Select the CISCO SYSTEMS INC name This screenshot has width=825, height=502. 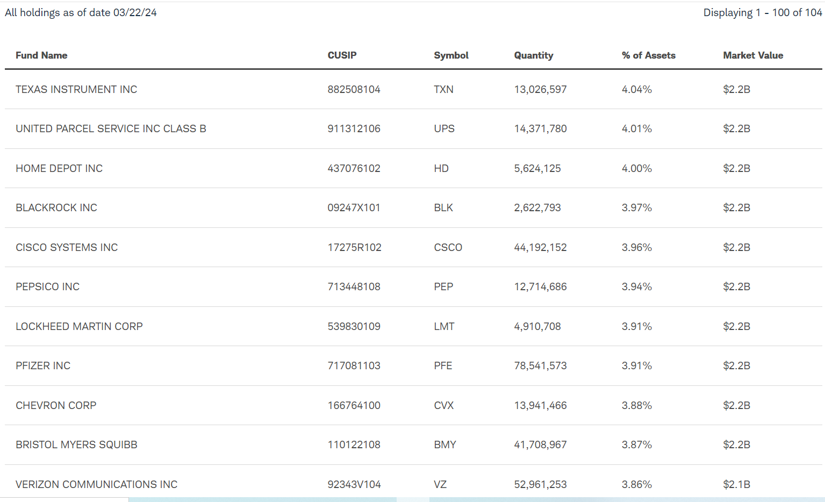pyautogui.click(x=67, y=247)
